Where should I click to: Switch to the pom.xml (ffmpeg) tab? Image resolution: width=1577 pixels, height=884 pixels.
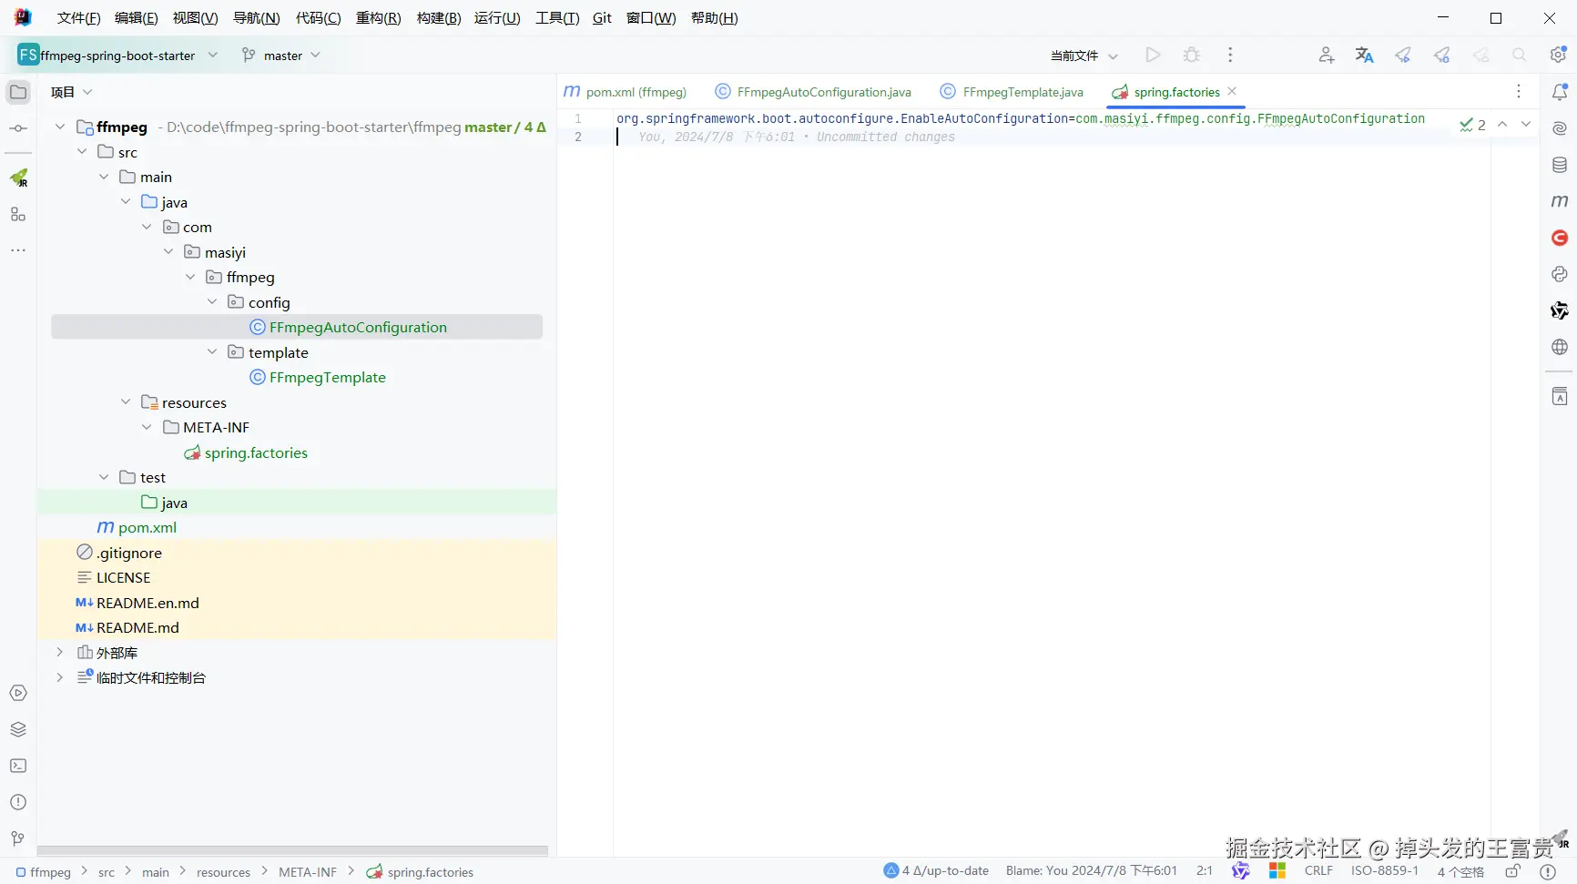point(626,92)
